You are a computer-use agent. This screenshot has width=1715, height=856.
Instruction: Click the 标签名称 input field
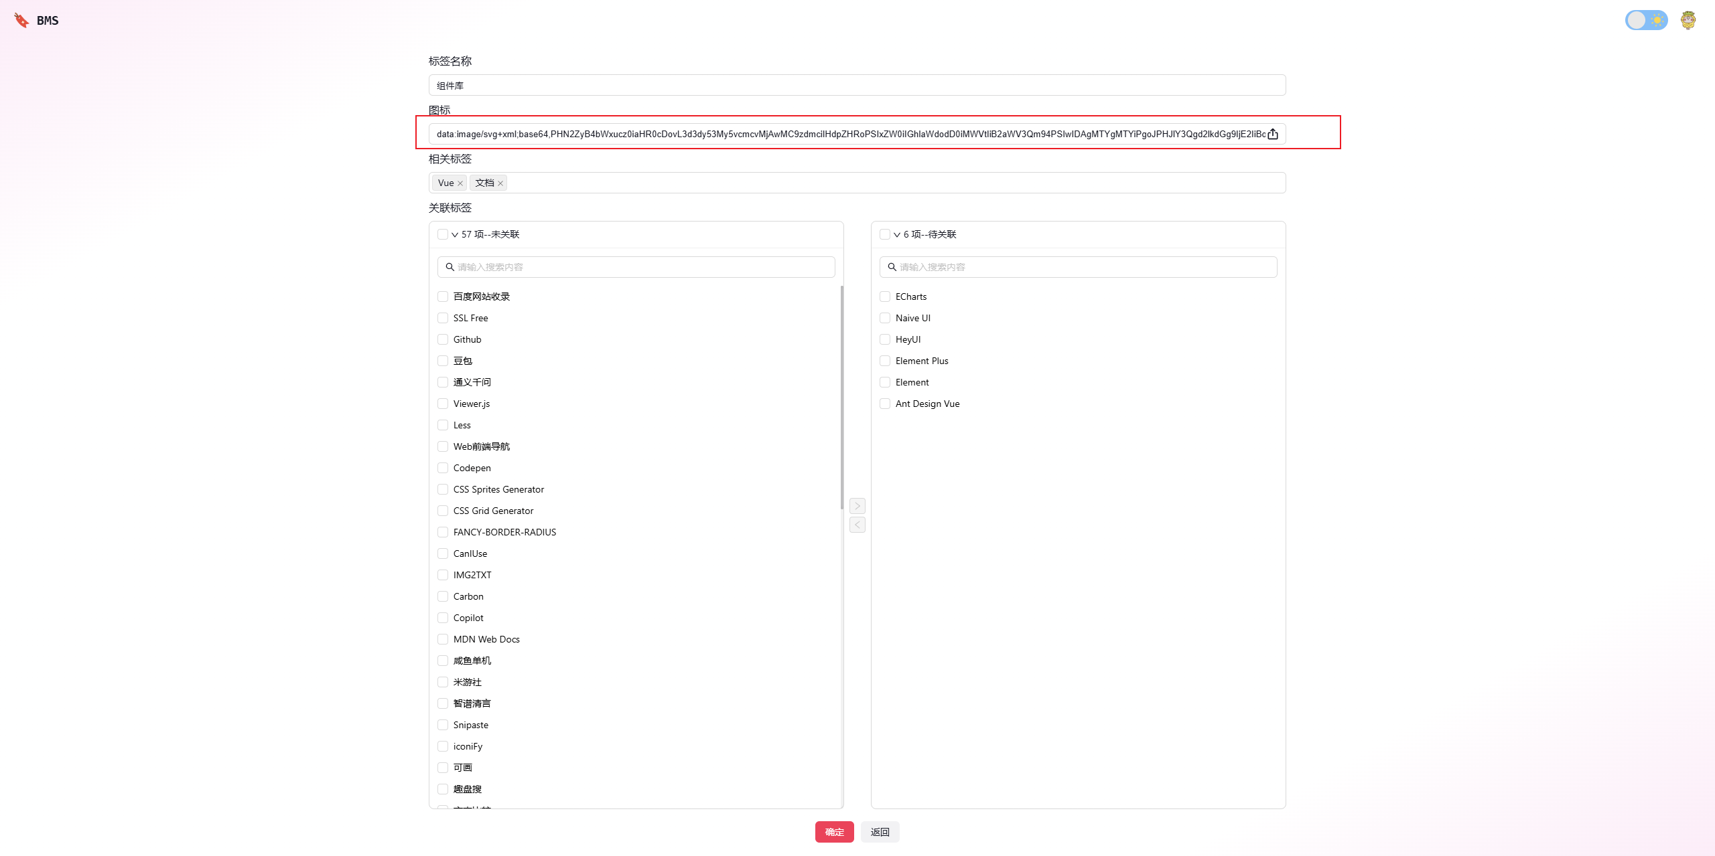[x=857, y=85]
